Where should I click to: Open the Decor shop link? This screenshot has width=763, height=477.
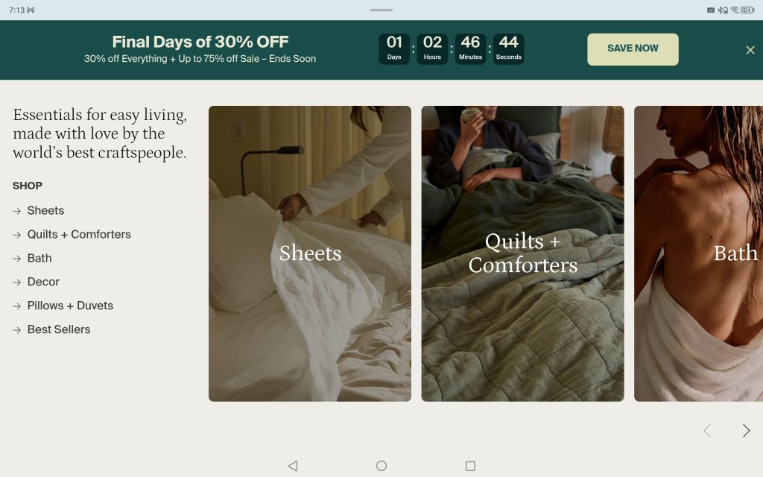point(43,282)
